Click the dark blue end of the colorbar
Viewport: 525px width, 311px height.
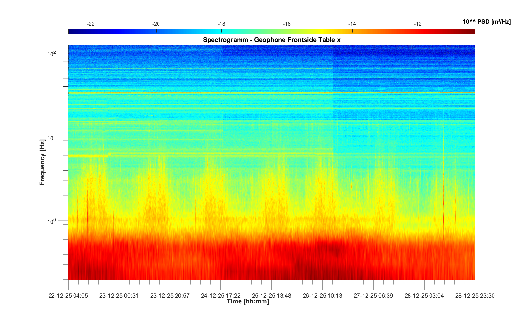point(71,31)
